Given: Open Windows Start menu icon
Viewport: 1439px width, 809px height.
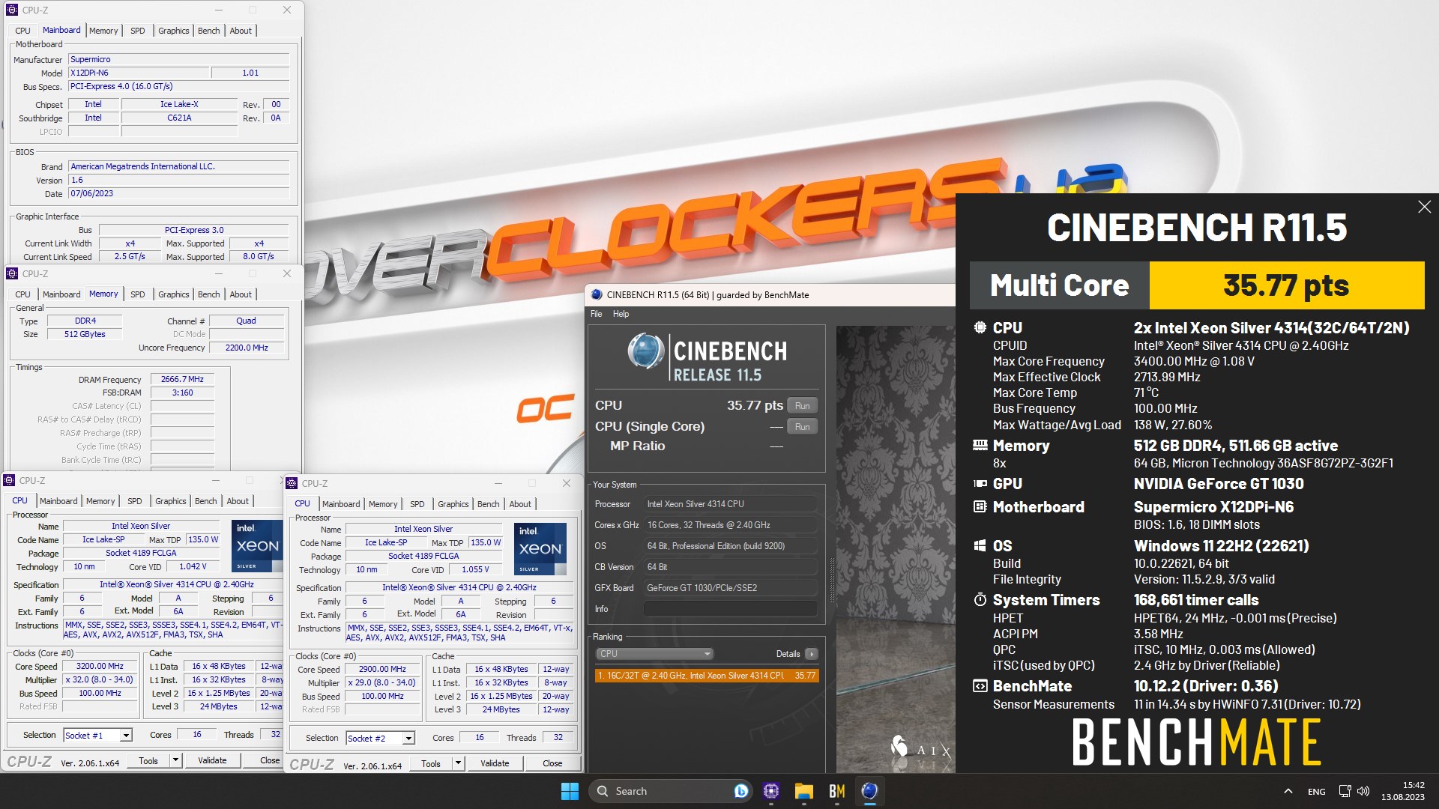Looking at the screenshot, I should click(x=570, y=791).
